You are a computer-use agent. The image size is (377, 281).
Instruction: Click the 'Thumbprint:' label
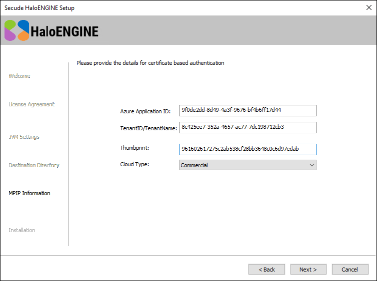(134, 148)
